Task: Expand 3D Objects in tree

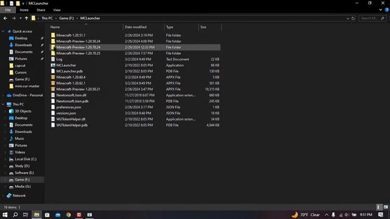Action: [x=5, y=111]
